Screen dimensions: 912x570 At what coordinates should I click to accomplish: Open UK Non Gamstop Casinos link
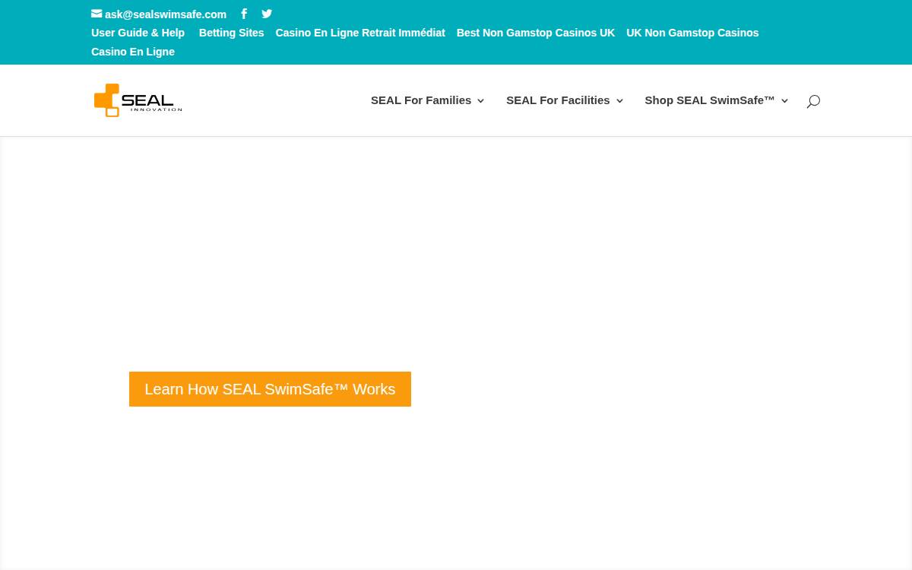pyautogui.click(x=692, y=33)
